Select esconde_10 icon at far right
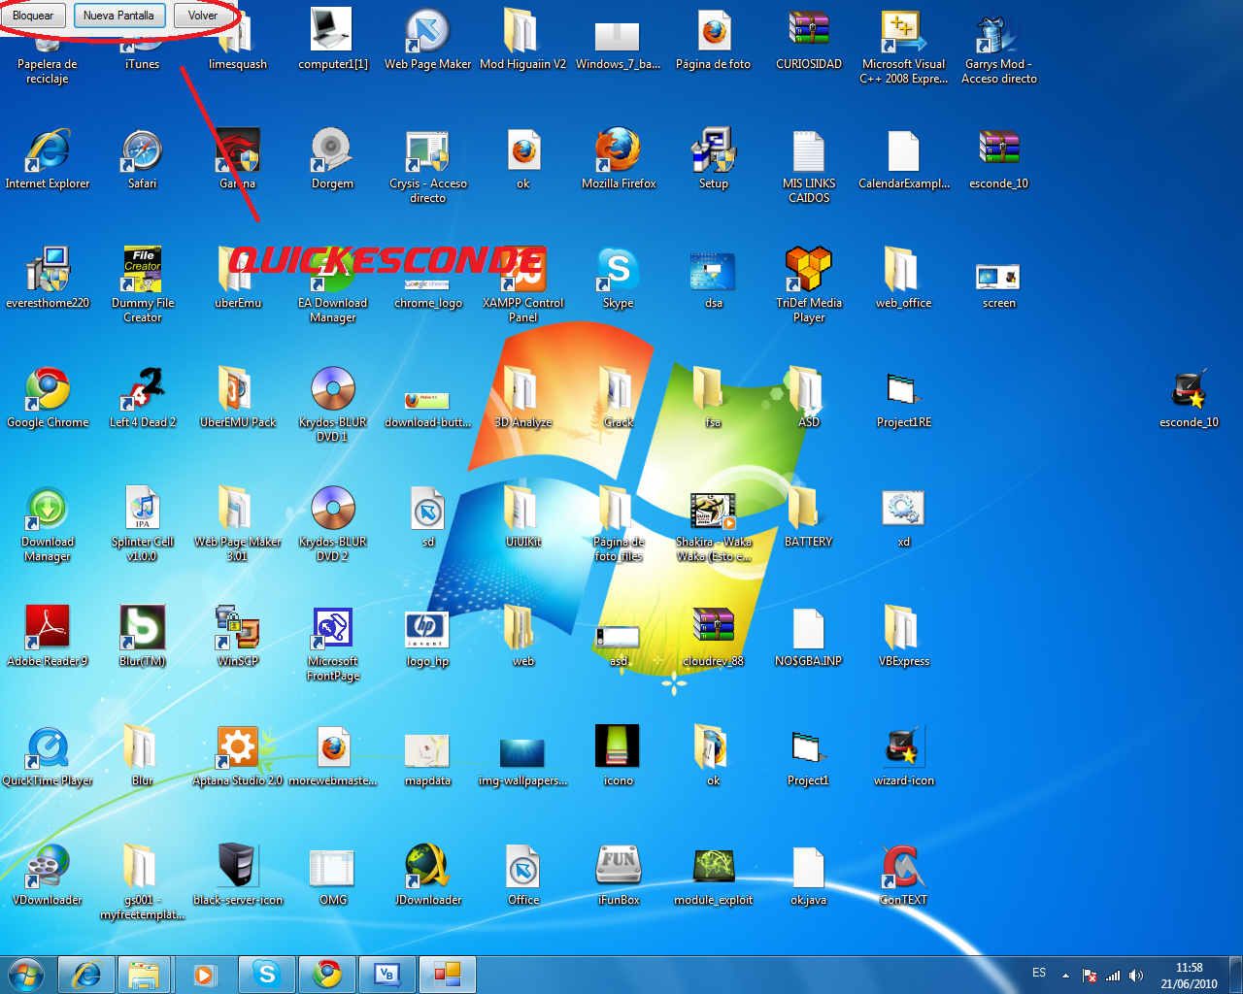 tap(1189, 399)
